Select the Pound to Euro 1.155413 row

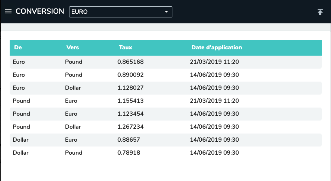coord(165,101)
